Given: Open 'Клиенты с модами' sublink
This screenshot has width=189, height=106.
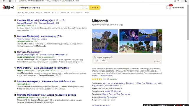Looking at the screenshot, I should coord(40,39).
